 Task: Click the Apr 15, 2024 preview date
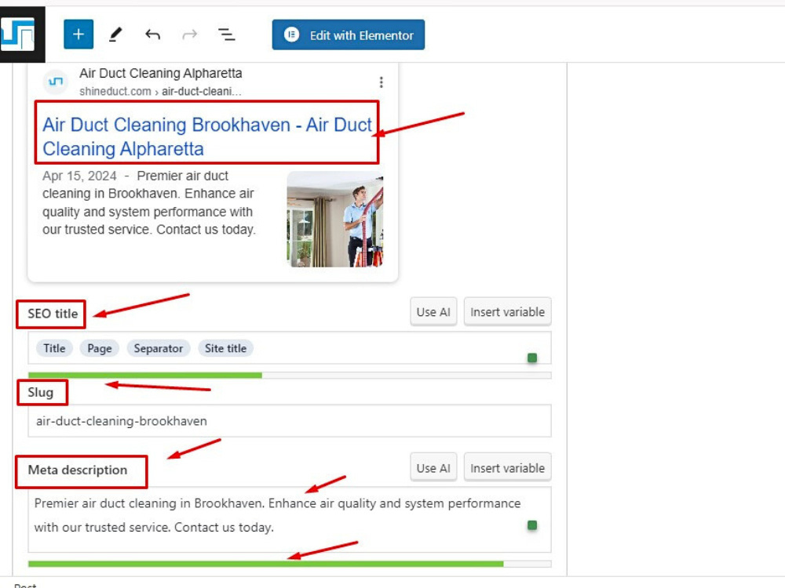point(79,176)
